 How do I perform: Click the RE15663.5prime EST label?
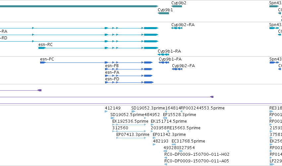tap(184, 128)
